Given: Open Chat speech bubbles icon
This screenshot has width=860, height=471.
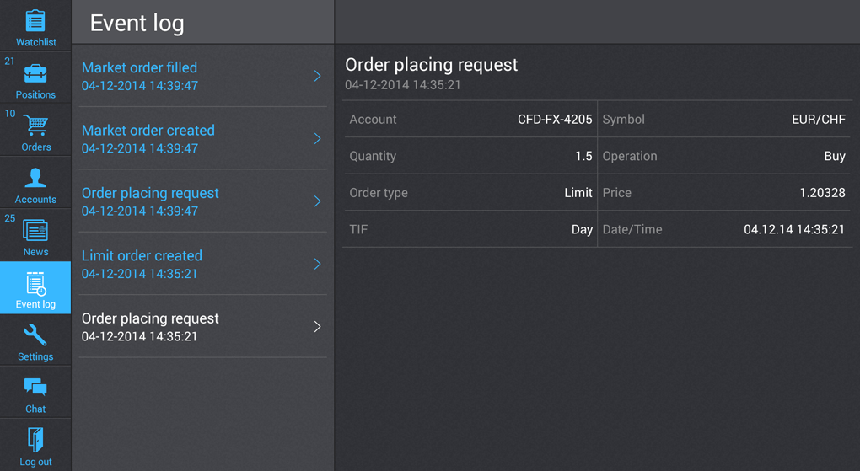Looking at the screenshot, I should pos(35,388).
